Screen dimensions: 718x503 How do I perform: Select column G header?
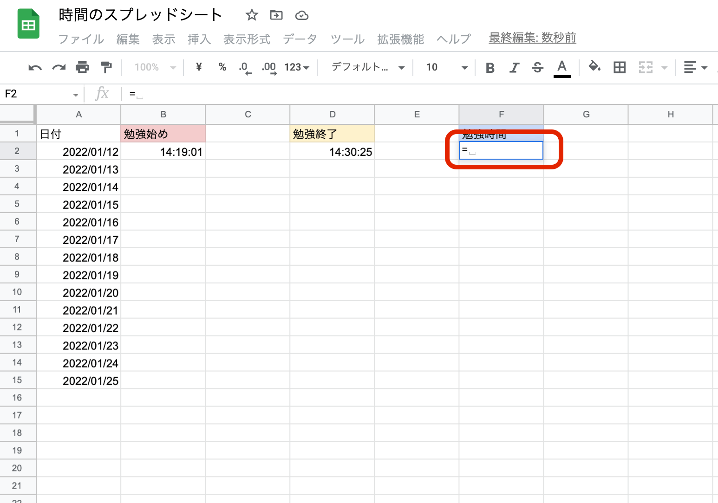point(586,114)
